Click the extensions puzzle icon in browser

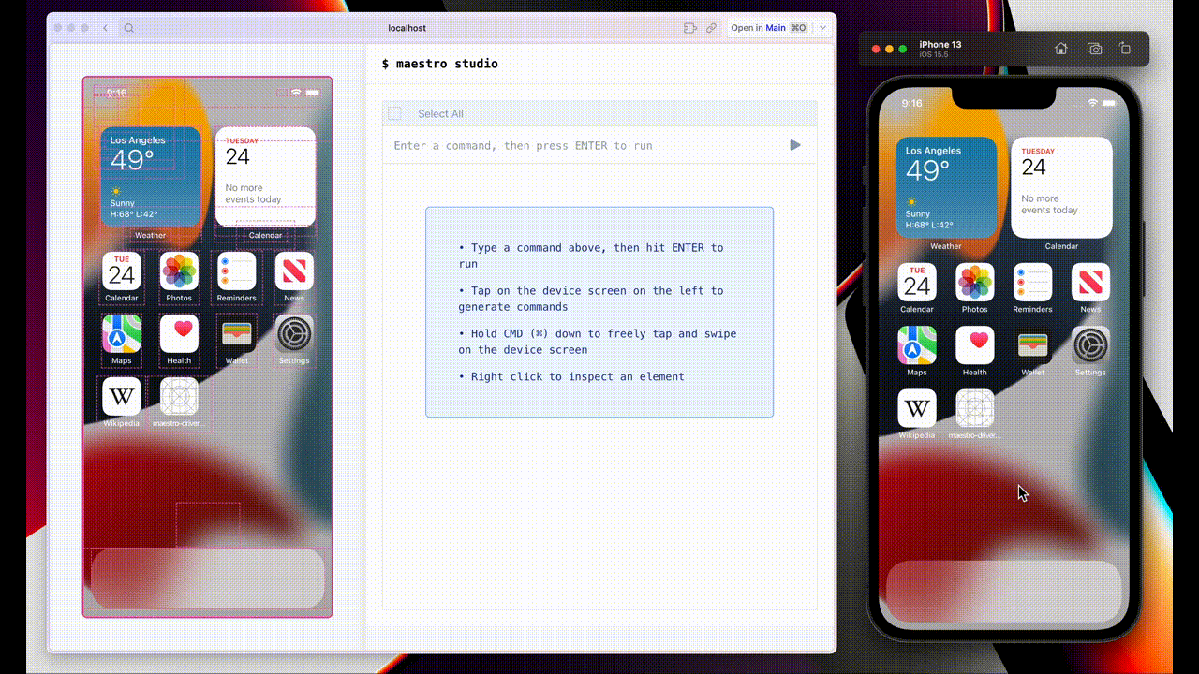coord(690,28)
